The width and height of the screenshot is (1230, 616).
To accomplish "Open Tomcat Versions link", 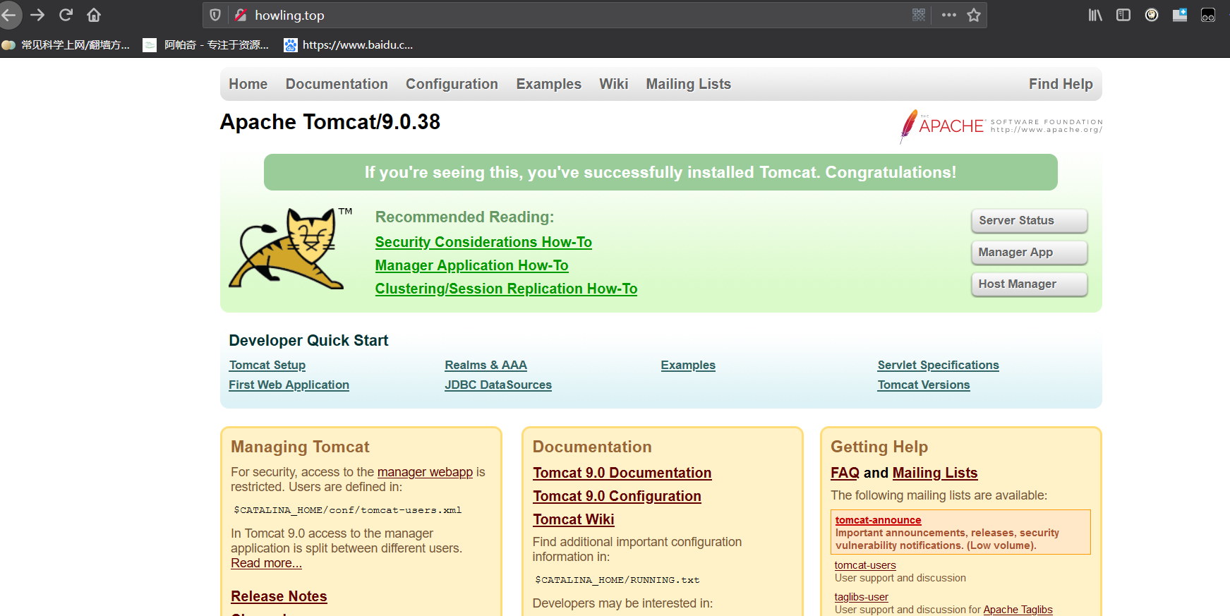I will 924,385.
